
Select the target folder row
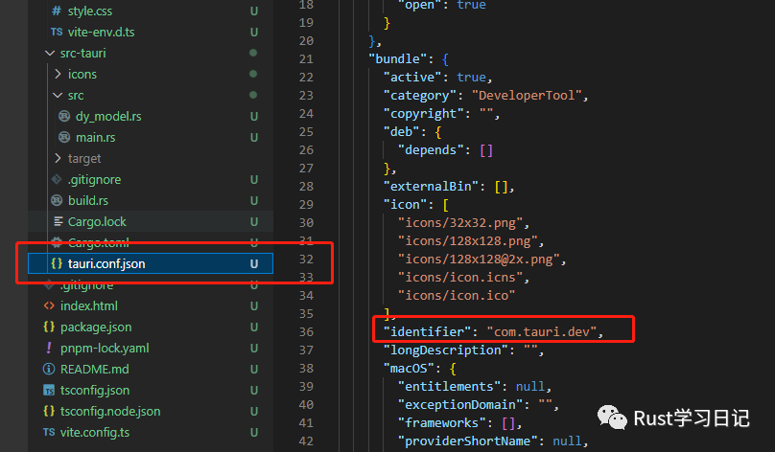pyautogui.click(x=151, y=158)
